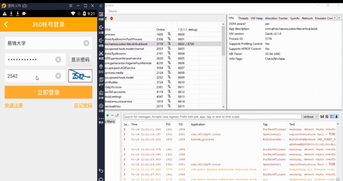Viewport: 343px width, 181px height.
Task: Select the xposed.hook.model:channel process
Action: (x=163, y=49)
